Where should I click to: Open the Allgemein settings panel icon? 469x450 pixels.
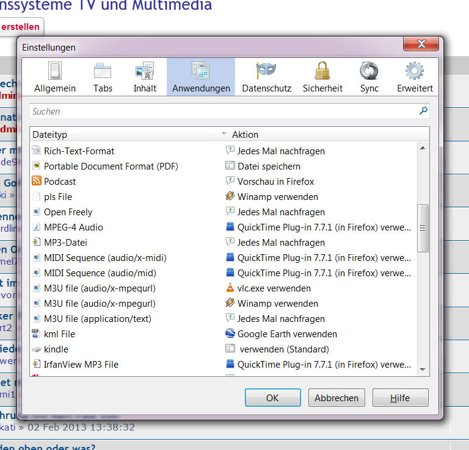55,71
